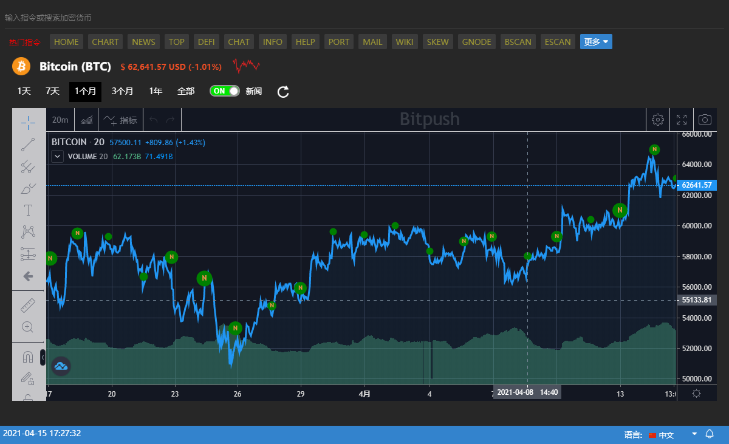Activate the zoom in tool
Viewport: 729px width, 444px height.
[x=28, y=327]
